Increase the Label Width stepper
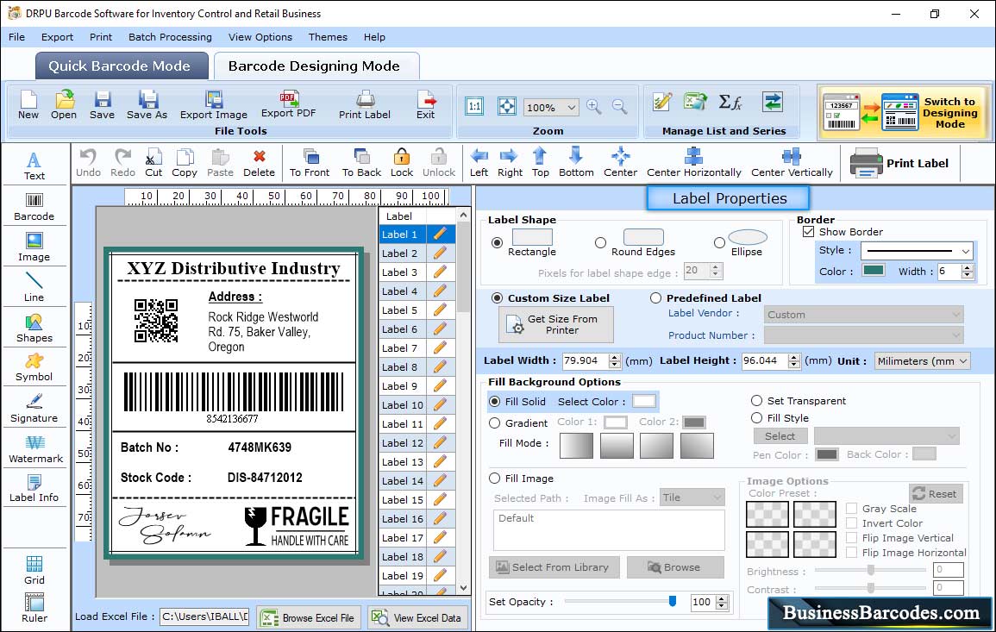The width and height of the screenshot is (996, 632). (x=614, y=357)
